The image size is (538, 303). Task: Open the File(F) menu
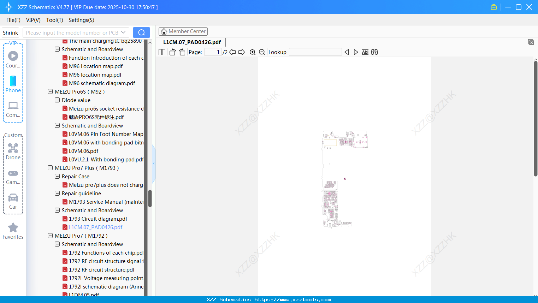click(x=13, y=20)
